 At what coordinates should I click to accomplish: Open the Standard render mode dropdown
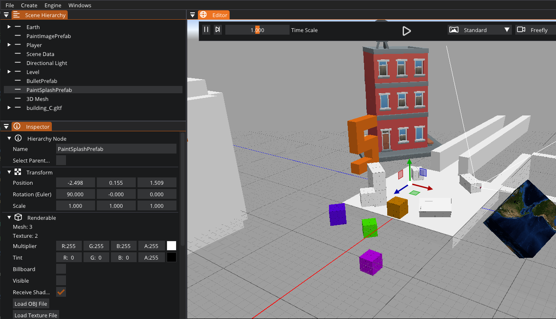(x=479, y=30)
